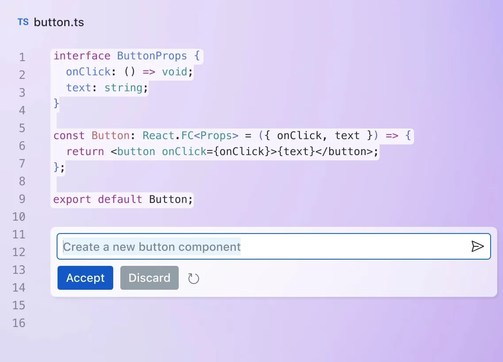Viewport: 503px width, 362px height.
Task: Click line number 13 in gutter
Action: tap(19, 270)
